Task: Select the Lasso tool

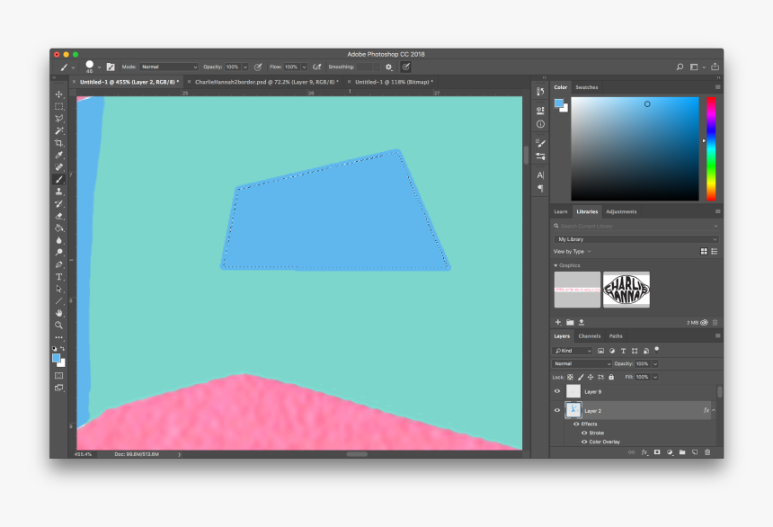Action: pos(59,118)
